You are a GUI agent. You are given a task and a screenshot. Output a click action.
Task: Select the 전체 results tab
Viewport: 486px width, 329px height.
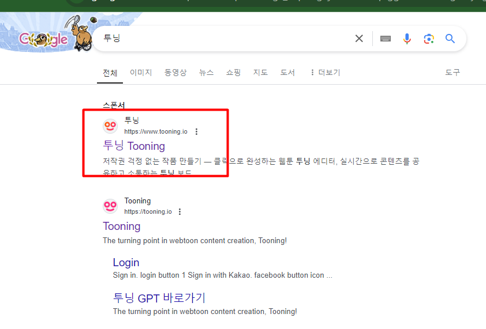point(110,73)
